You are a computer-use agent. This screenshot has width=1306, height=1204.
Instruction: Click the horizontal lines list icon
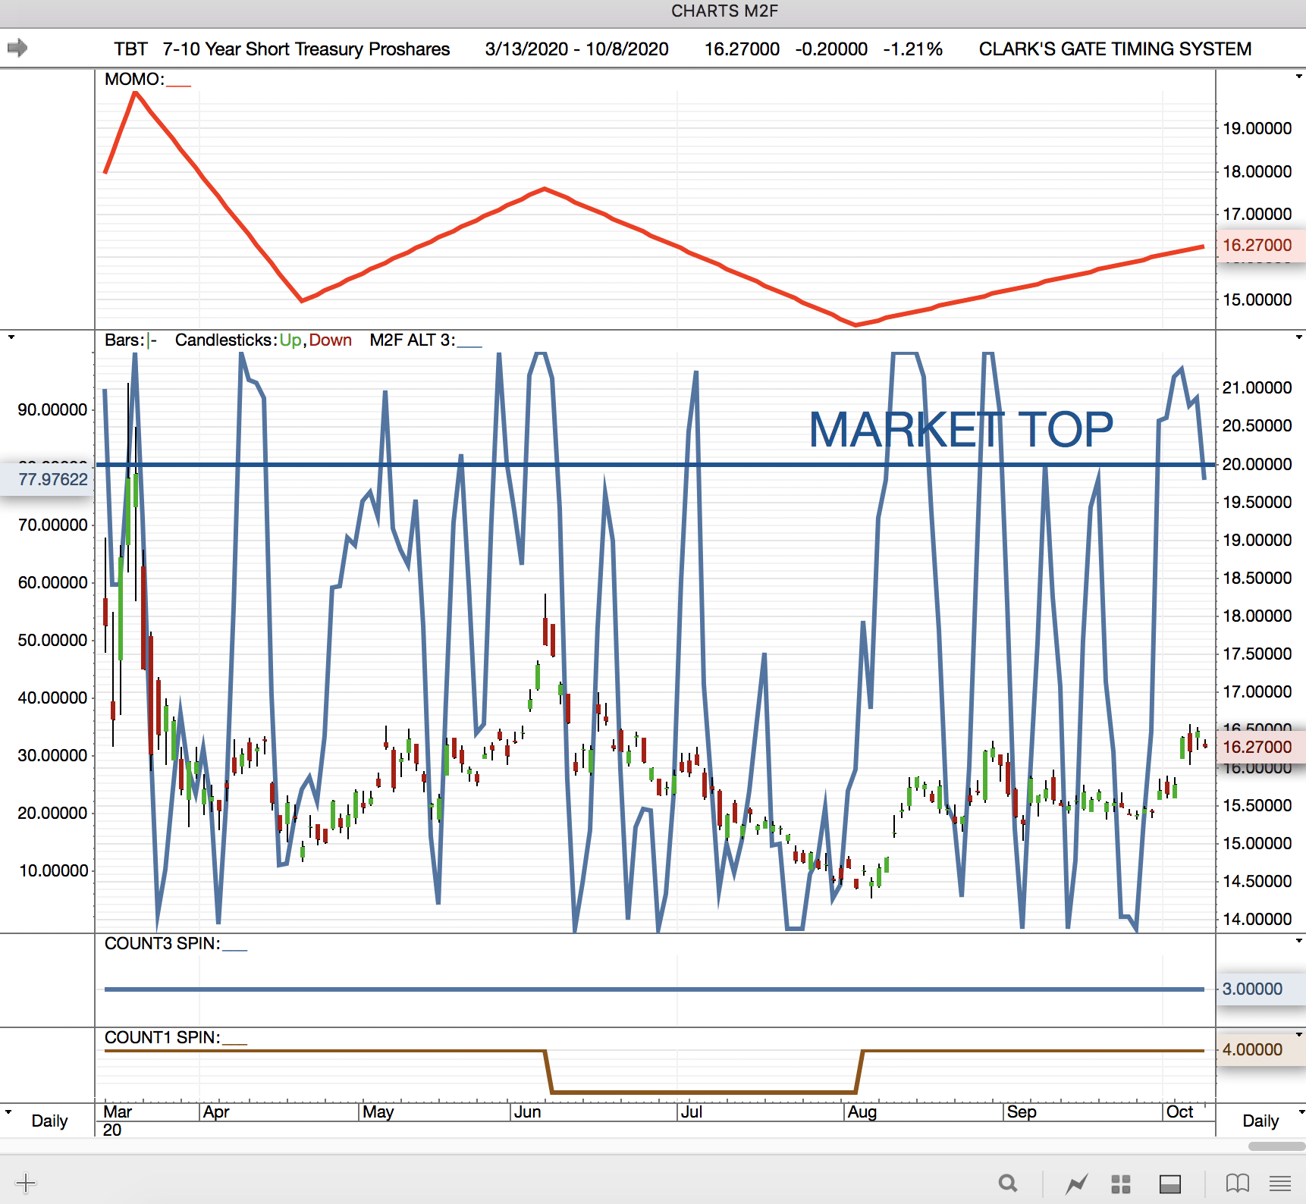1280,1183
